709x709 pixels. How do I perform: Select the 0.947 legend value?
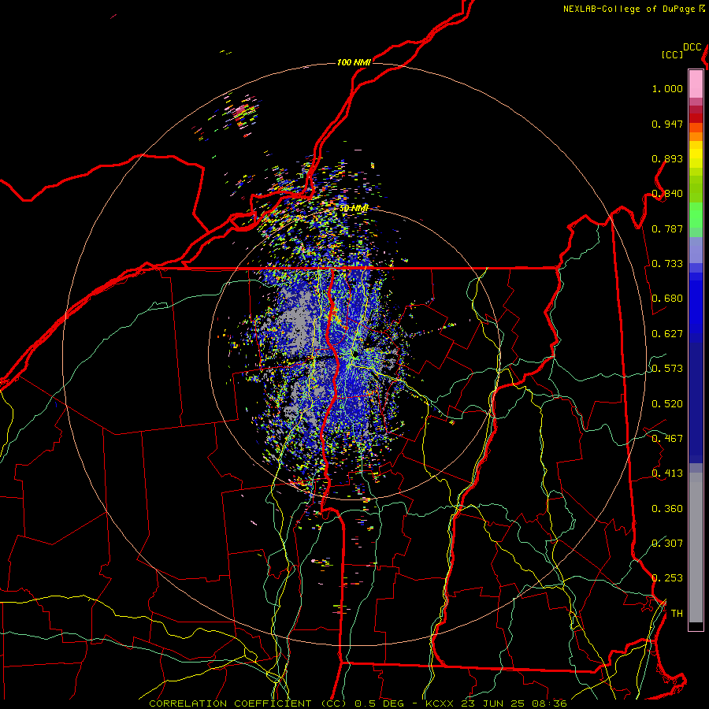click(x=667, y=124)
